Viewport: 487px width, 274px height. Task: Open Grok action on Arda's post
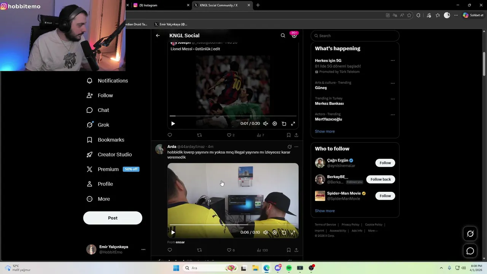pos(290,147)
